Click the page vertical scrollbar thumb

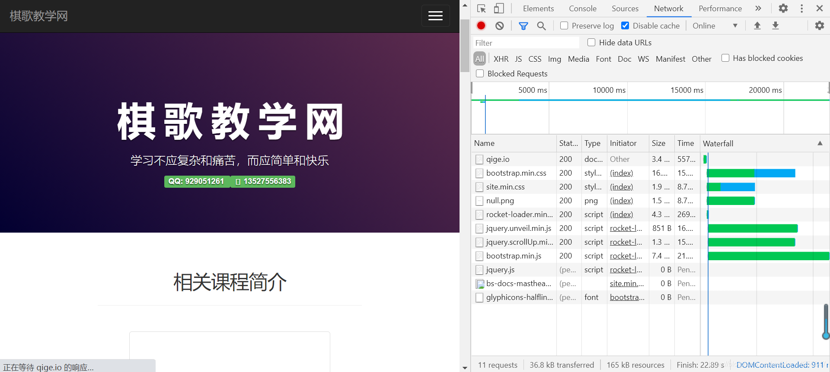[x=465, y=45]
